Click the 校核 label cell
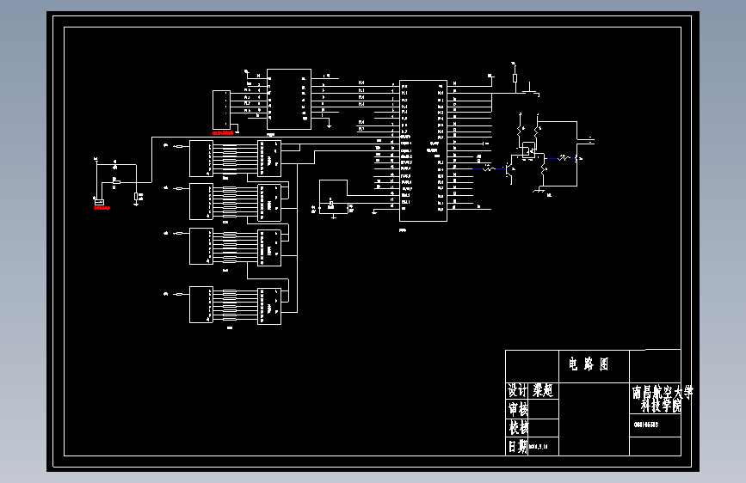746x483 pixels. click(x=518, y=427)
